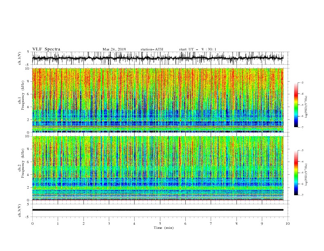Image resolution: width=324 pixels, height=251 pixels.
Task: Click the 'VLF Spectra' title text
Action: pos(46,49)
